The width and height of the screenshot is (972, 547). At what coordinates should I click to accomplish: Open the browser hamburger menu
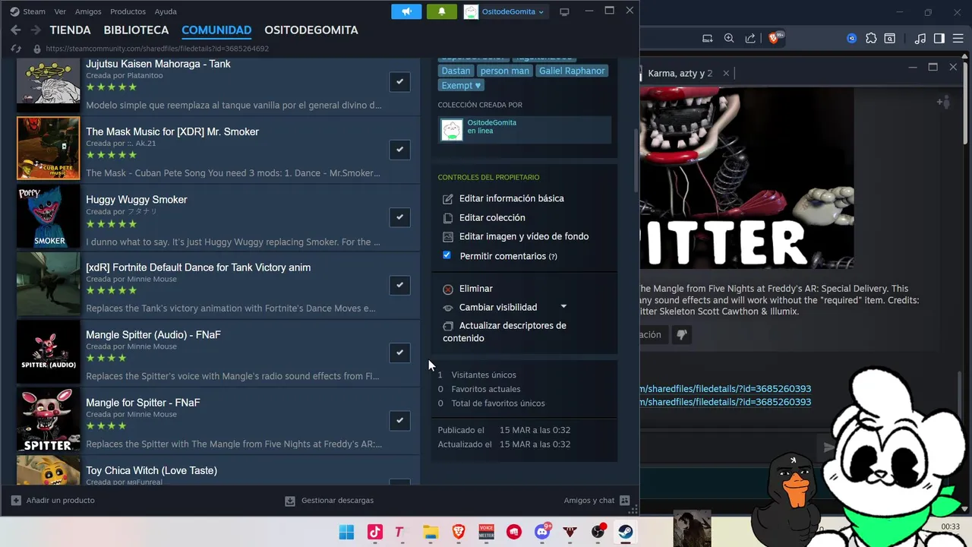coord(958,38)
